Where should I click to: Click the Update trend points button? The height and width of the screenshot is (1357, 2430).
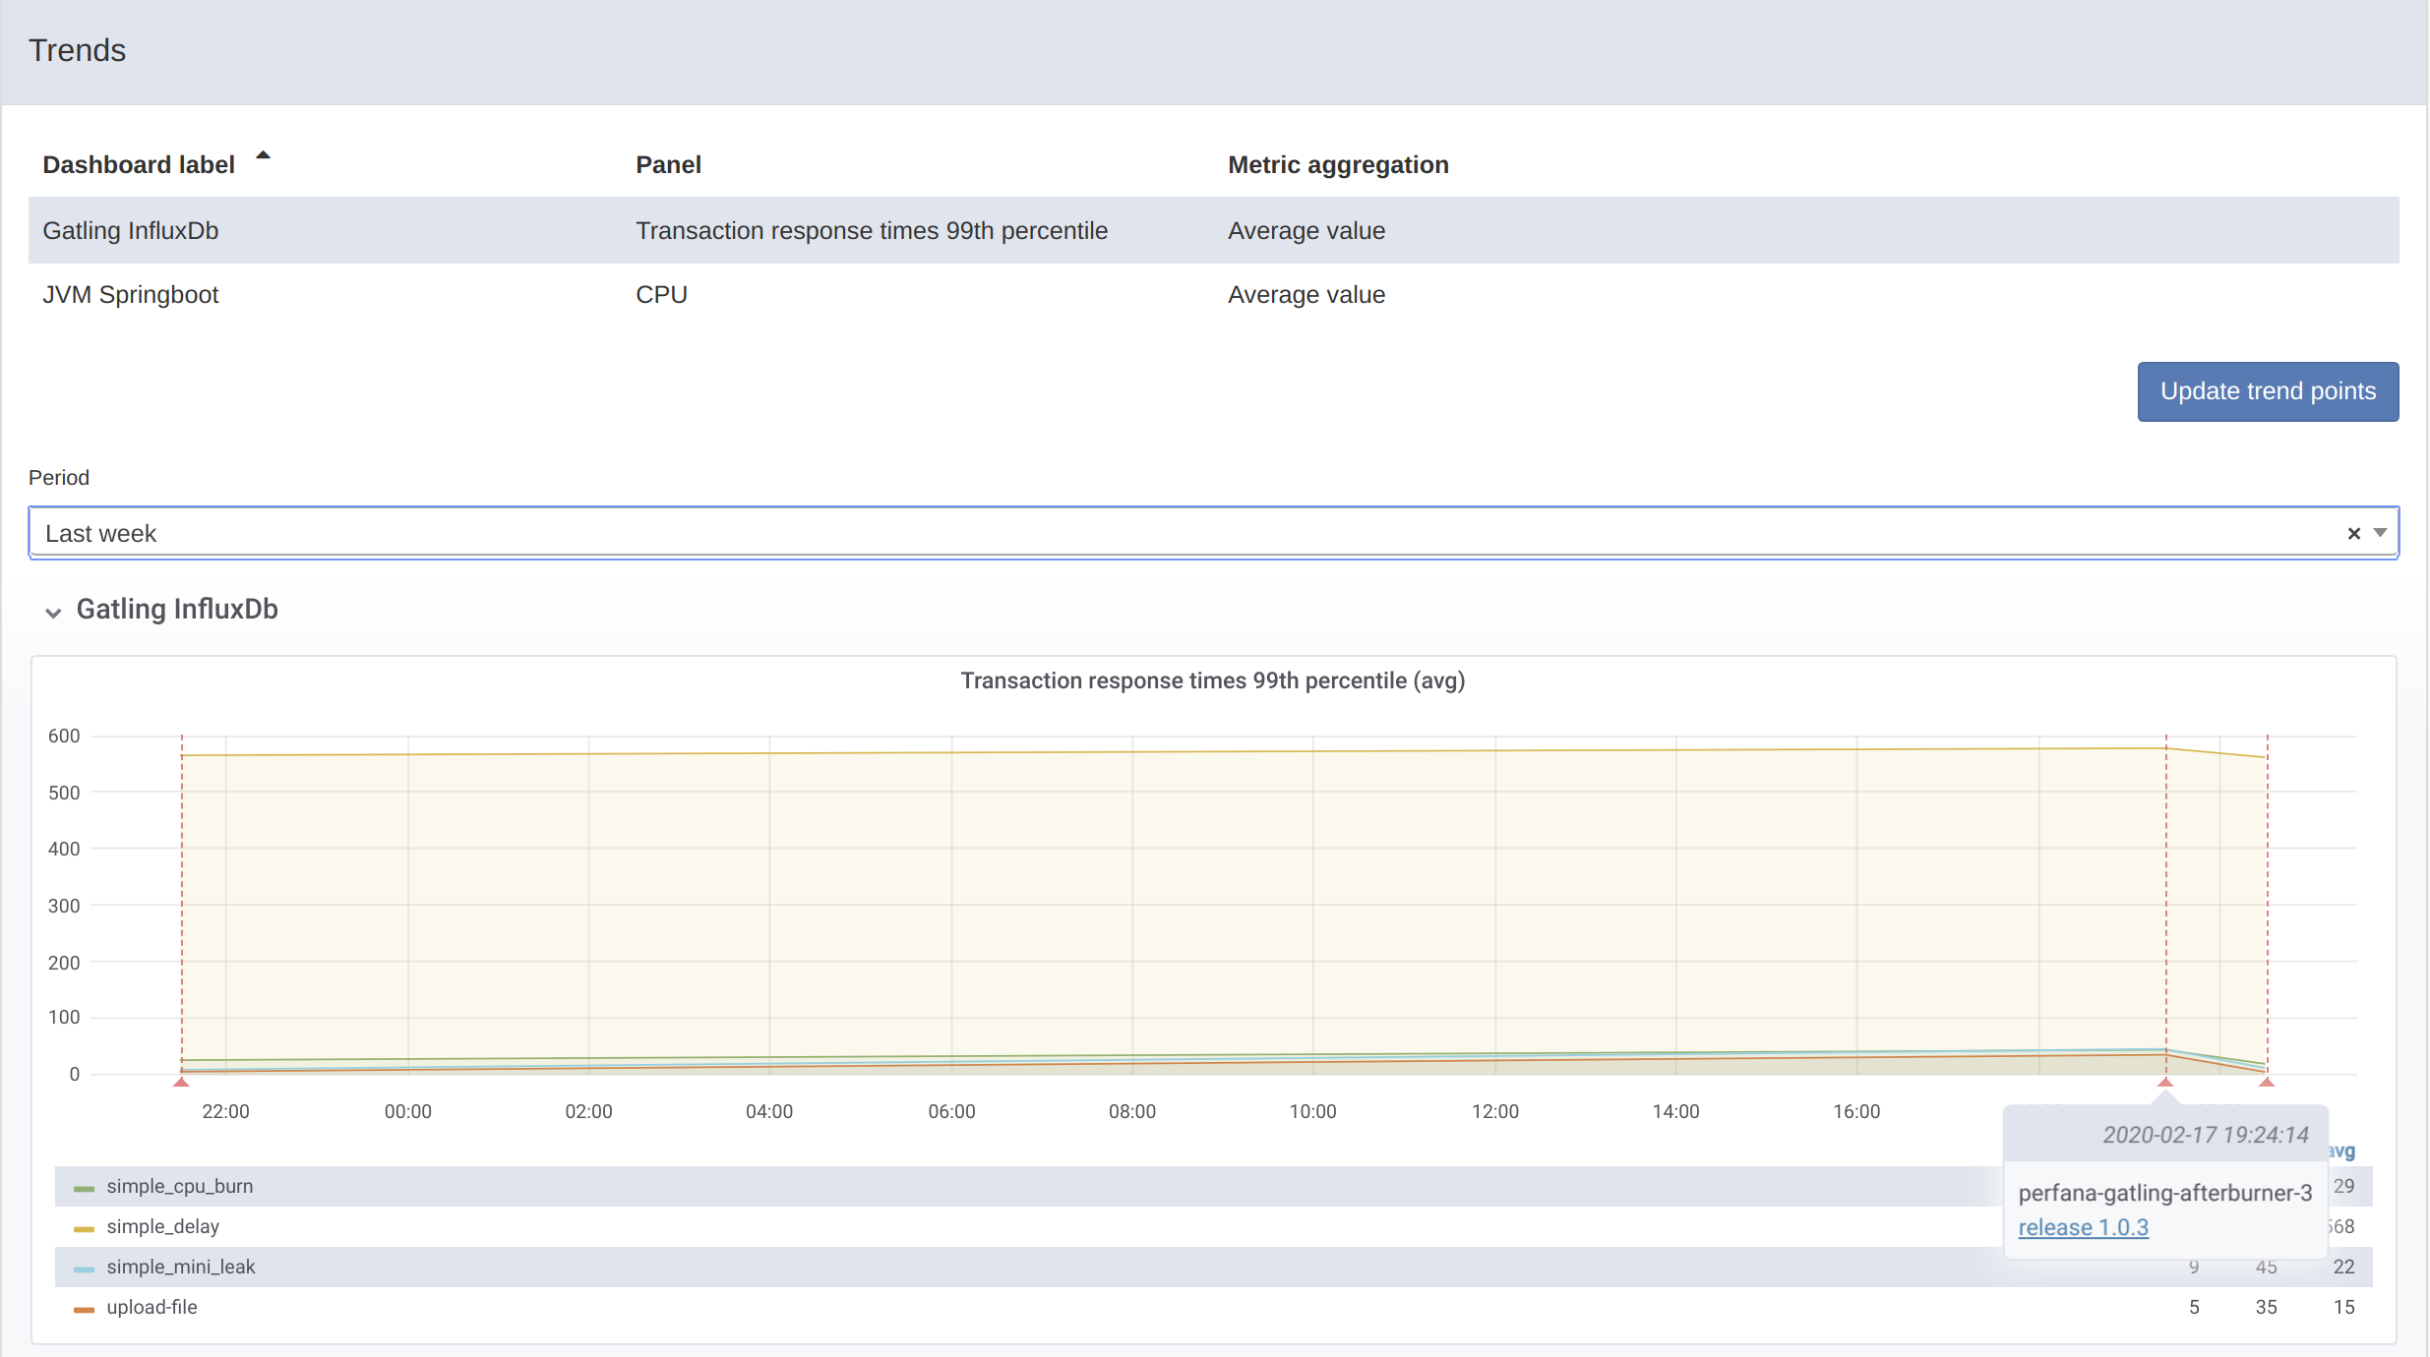tap(2268, 391)
